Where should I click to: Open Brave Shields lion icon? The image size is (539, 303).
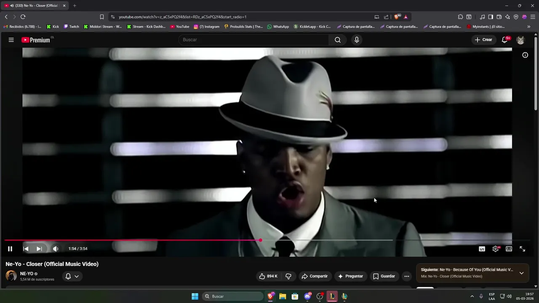(397, 17)
